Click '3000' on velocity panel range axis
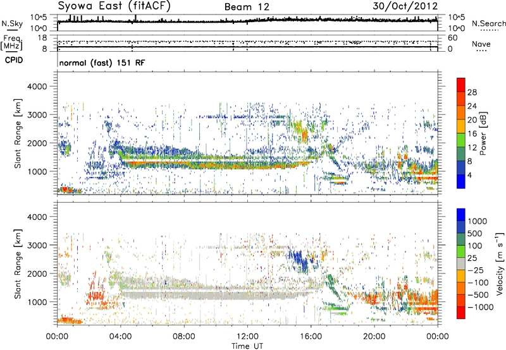This screenshot has height=350, width=506. (37, 245)
